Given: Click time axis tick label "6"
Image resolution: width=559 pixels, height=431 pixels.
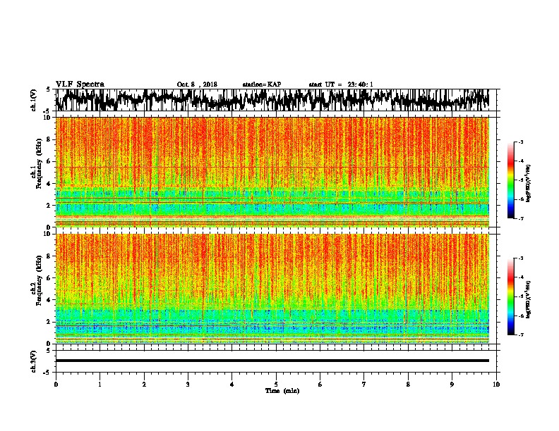Looking at the screenshot, I should click(320, 385).
